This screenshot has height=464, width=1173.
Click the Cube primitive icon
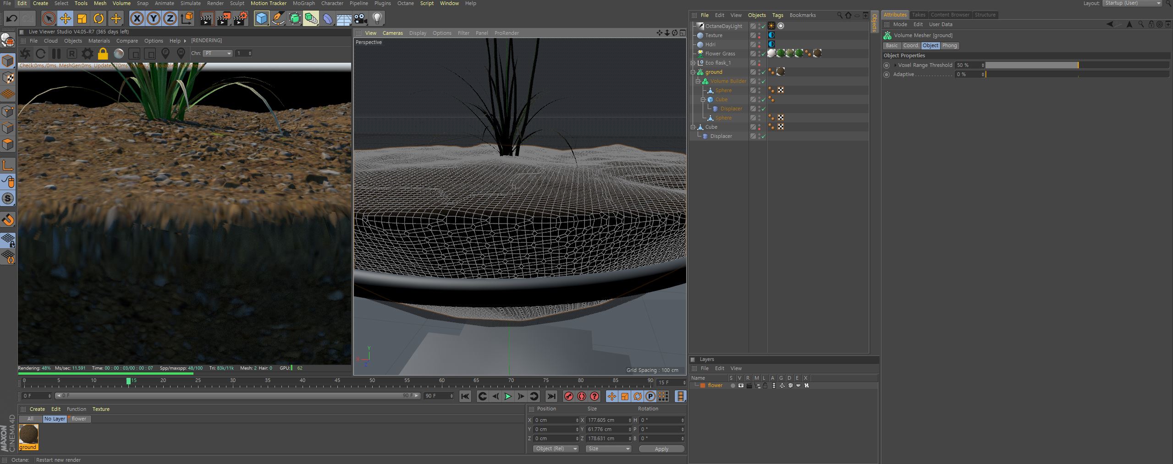[x=261, y=18]
